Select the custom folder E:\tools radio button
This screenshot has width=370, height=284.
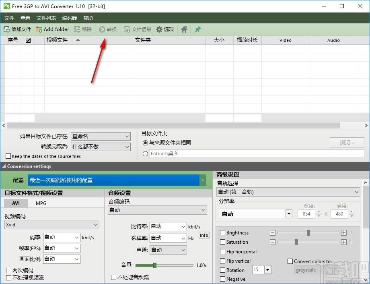point(145,154)
